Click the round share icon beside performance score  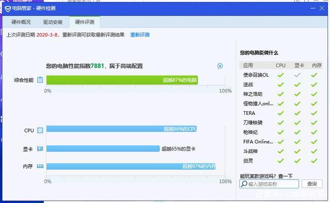click(220, 66)
